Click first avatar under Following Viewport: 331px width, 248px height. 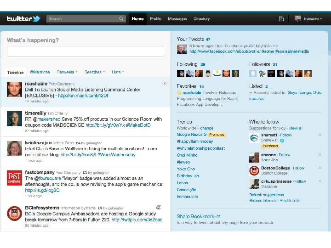[x=181, y=73]
